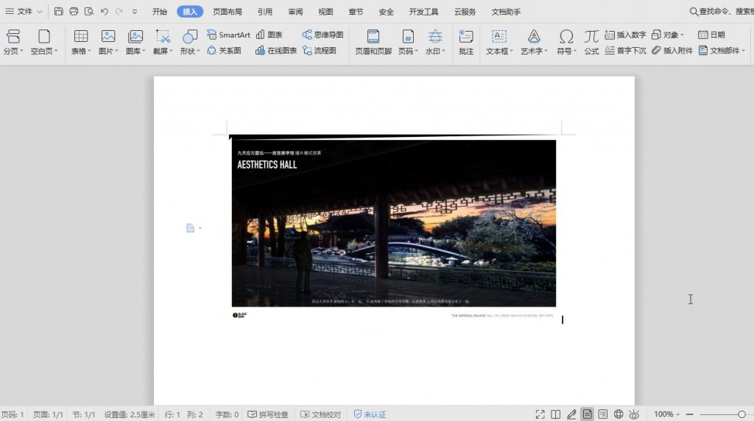Open the 开发工具 tab
This screenshot has width=754, height=421.
423,12
